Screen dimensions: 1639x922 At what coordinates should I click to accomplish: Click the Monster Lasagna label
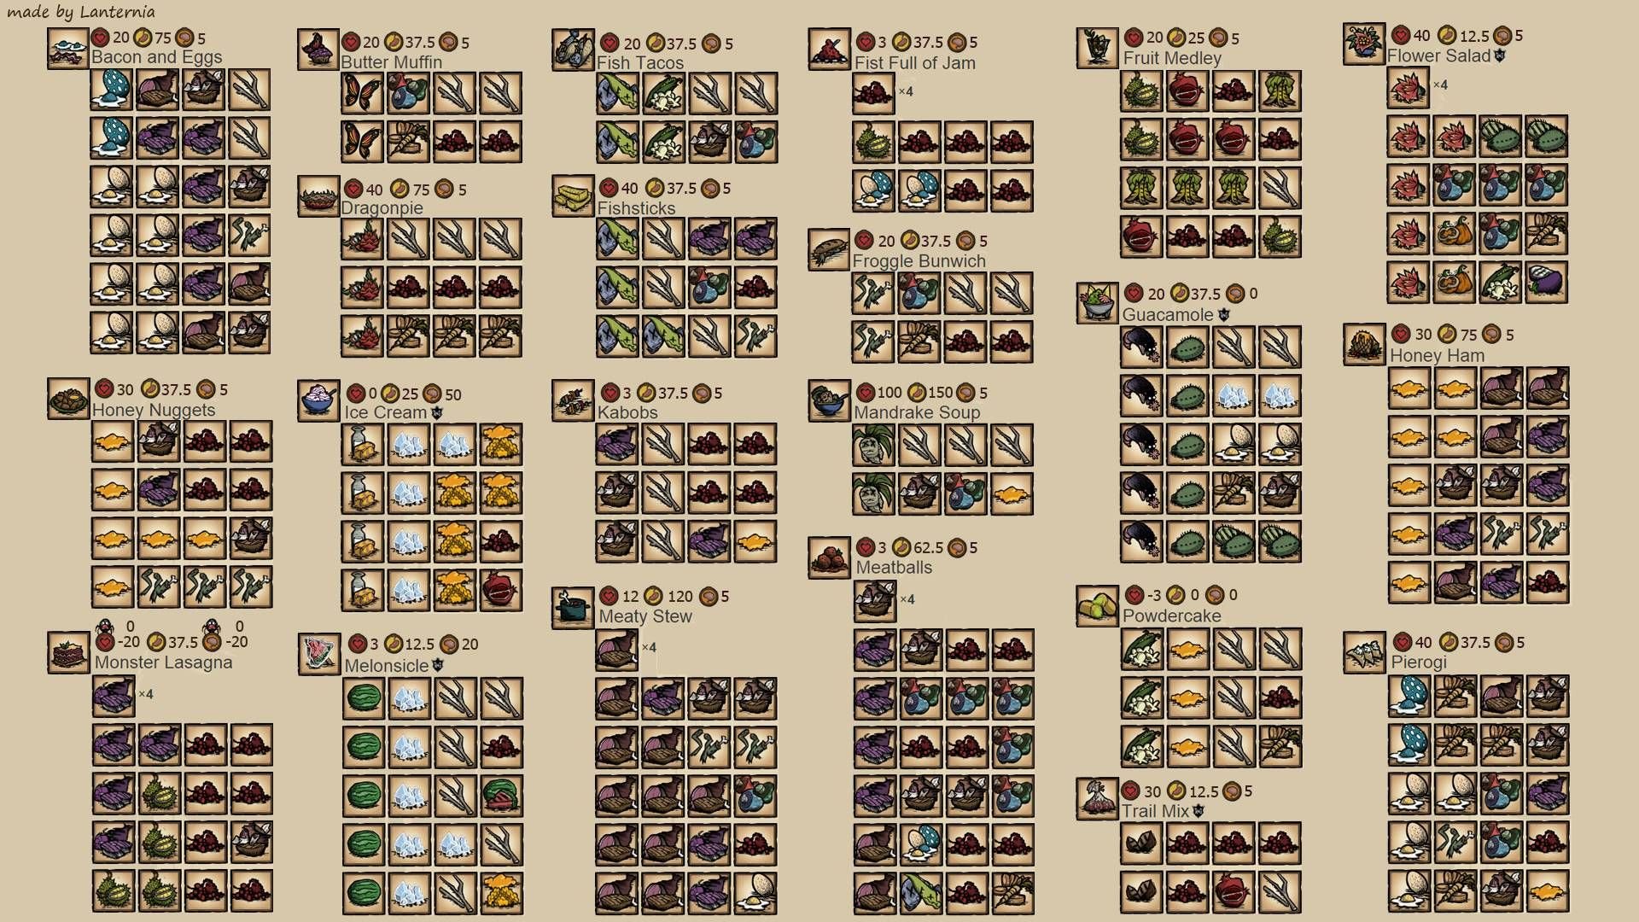coord(163,662)
